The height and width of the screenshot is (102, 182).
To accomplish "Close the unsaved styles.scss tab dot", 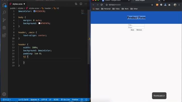I will click(24, 4).
